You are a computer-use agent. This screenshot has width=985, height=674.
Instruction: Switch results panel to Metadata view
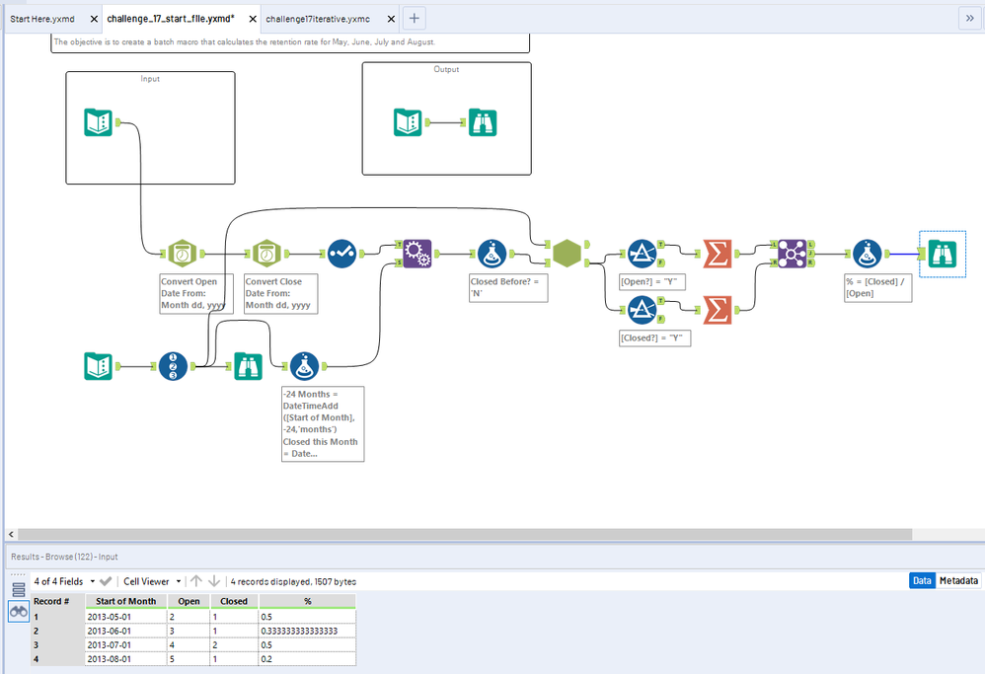pyautogui.click(x=957, y=581)
